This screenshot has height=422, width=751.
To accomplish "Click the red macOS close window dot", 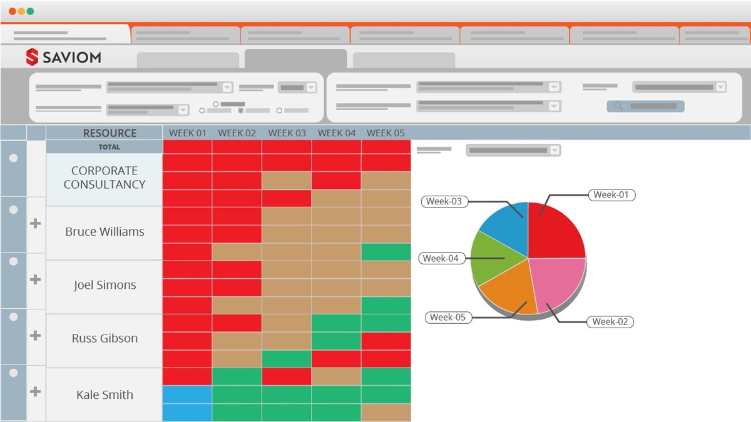I will (13, 11).
